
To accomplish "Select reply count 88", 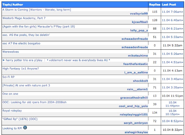I will [155, 29].
